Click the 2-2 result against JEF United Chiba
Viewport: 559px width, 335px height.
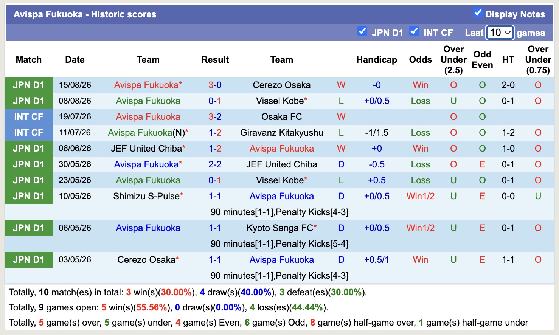tap(215, 164)
